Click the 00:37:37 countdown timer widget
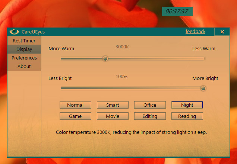The height and width of the screenshot is (164, 237). (177, 11)
